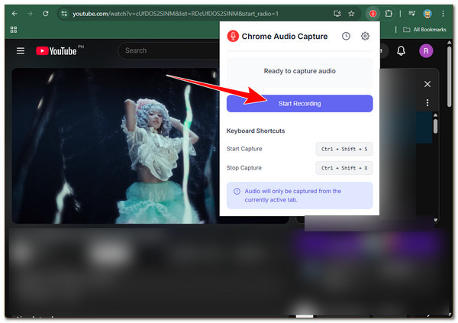Image resolution: width=458 pixels, height=323 pixels.
Task: Bookmark this page with the star icon
Action: tap(351, 14)
